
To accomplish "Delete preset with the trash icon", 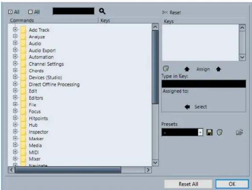I will tap(220, 132).
